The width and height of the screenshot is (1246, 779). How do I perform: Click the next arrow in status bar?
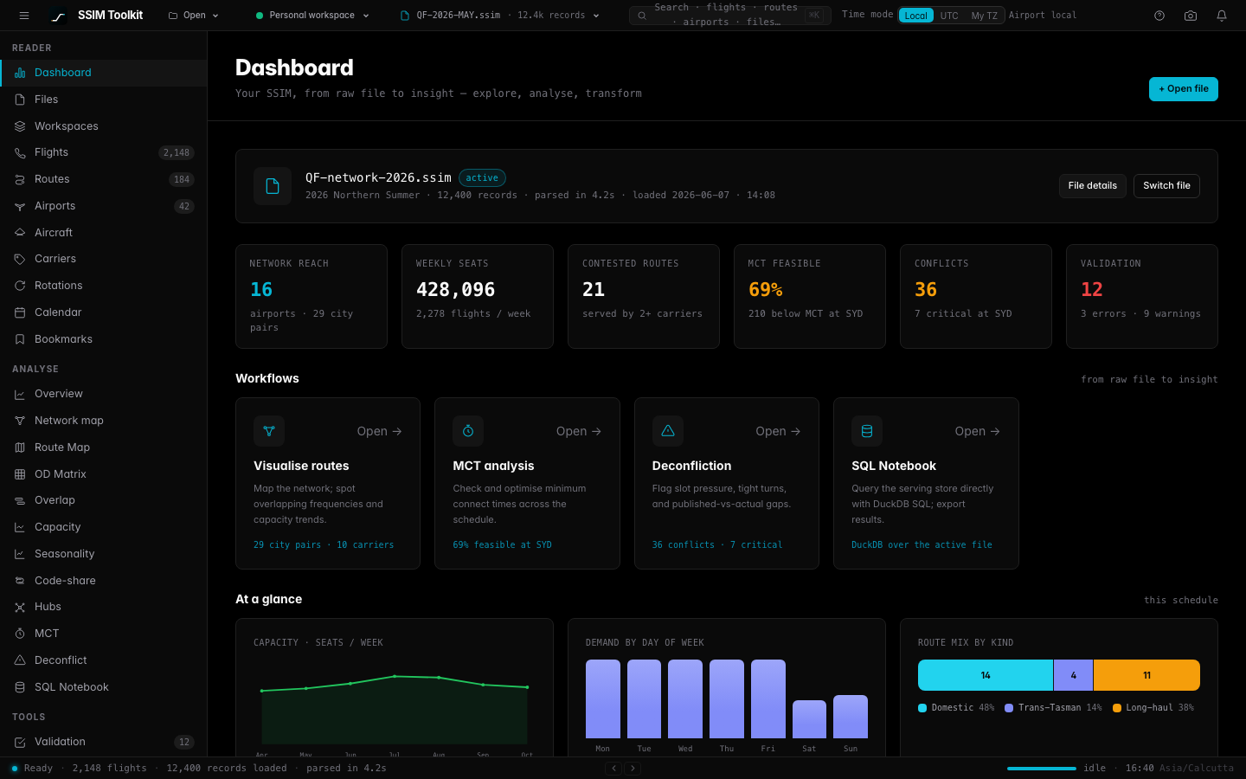[633, 768]
